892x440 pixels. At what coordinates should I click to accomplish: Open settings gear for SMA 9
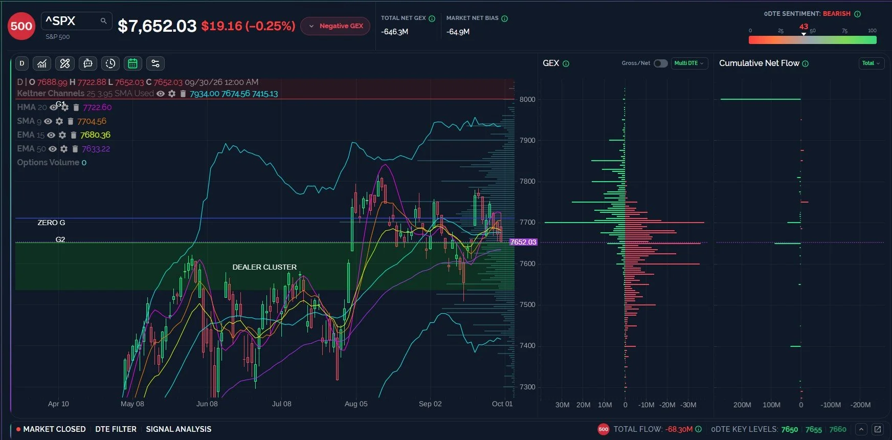(x=59, y=121)
